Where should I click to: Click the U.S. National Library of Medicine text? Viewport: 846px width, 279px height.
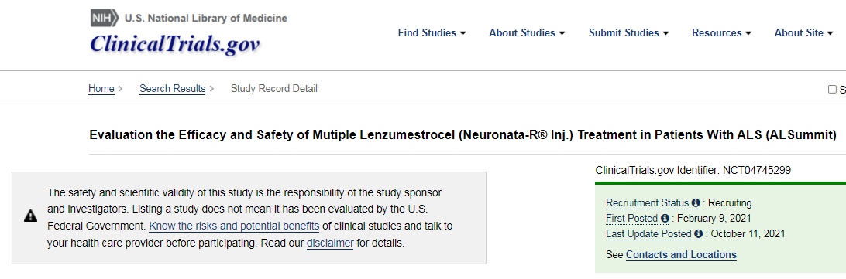point(205,19)
